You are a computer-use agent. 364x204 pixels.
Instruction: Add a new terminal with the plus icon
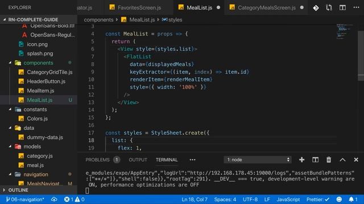pyautogui.click(x=301, y=160)
